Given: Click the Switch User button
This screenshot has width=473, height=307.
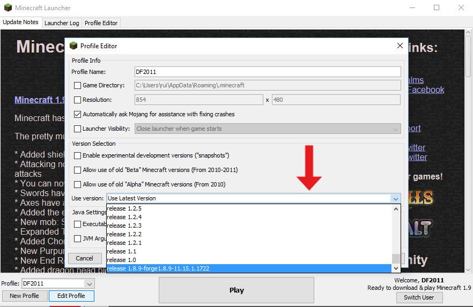Looking at the screenshot, I should [419, 297].
